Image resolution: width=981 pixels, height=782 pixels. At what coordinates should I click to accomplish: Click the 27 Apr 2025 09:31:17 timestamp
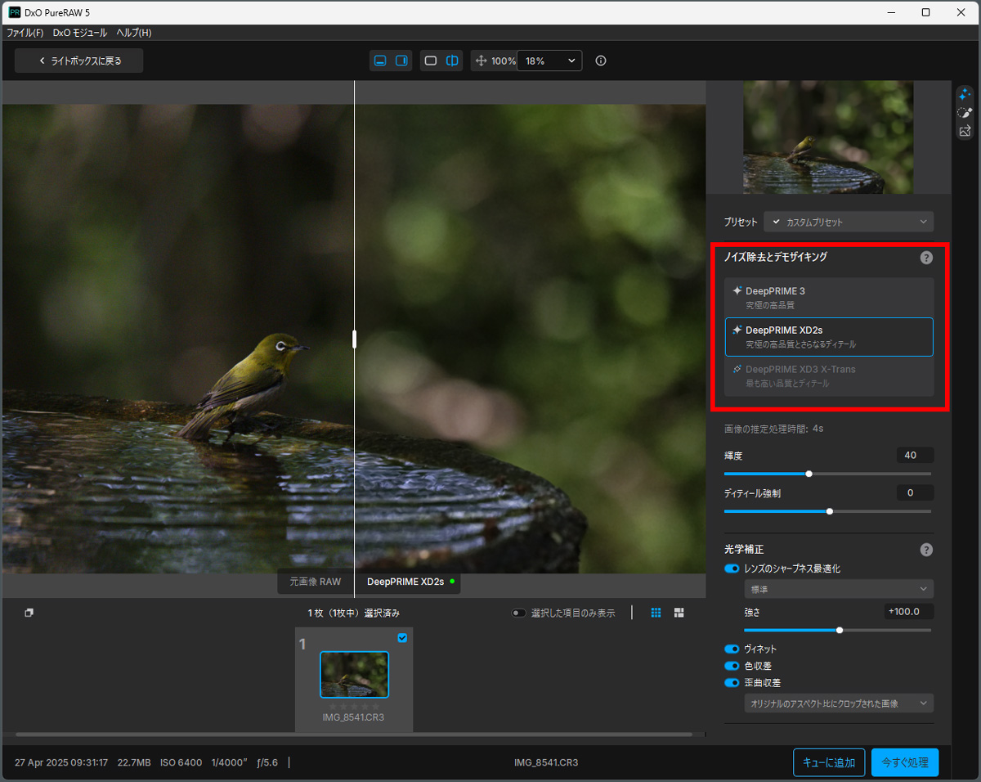(x=61, y=762)
